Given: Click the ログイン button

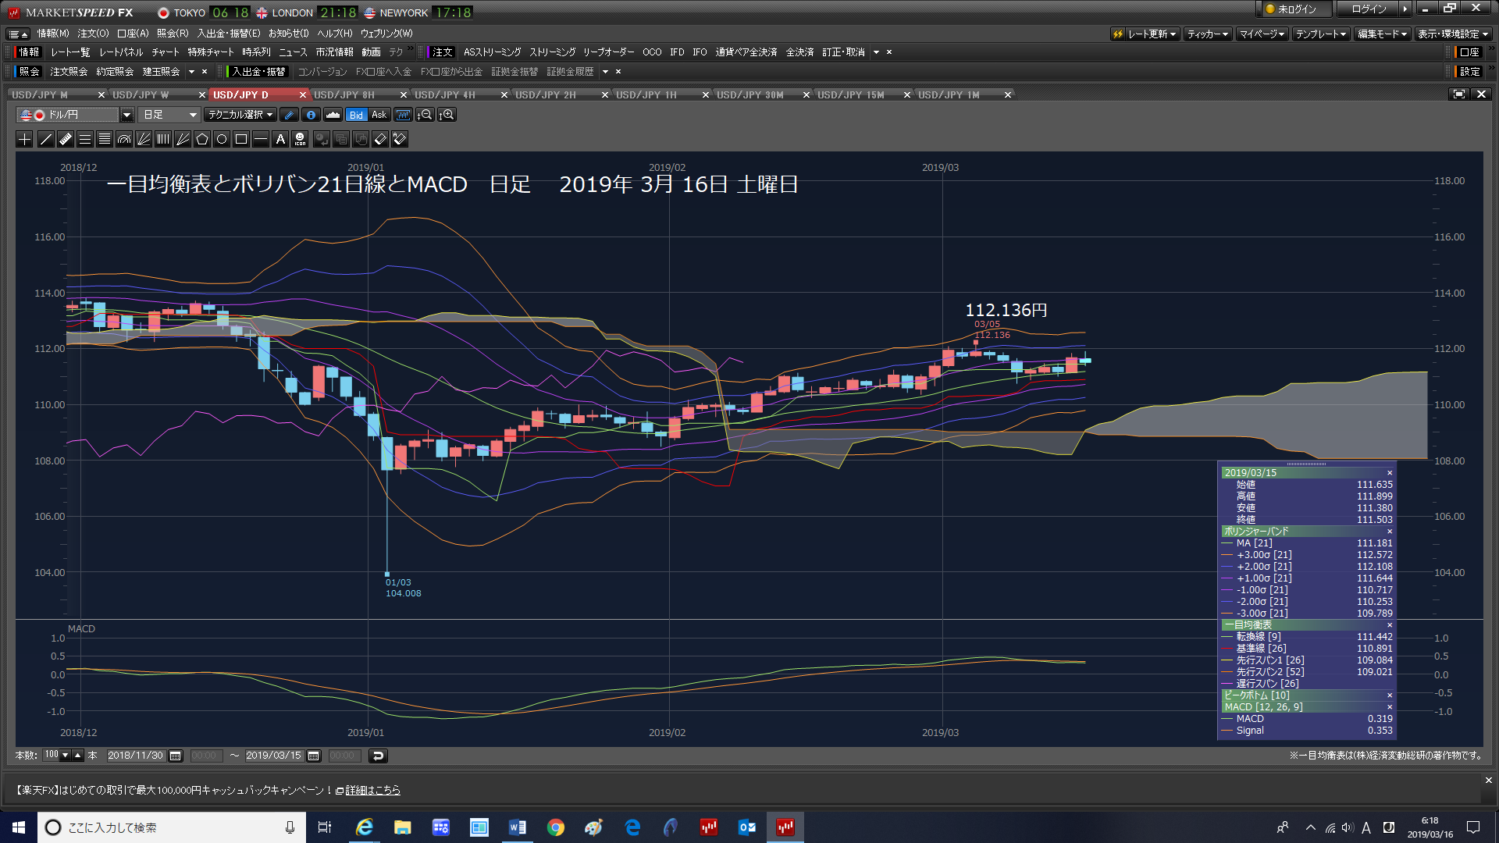Looking at the screenshot, I should click(1369, 9).
